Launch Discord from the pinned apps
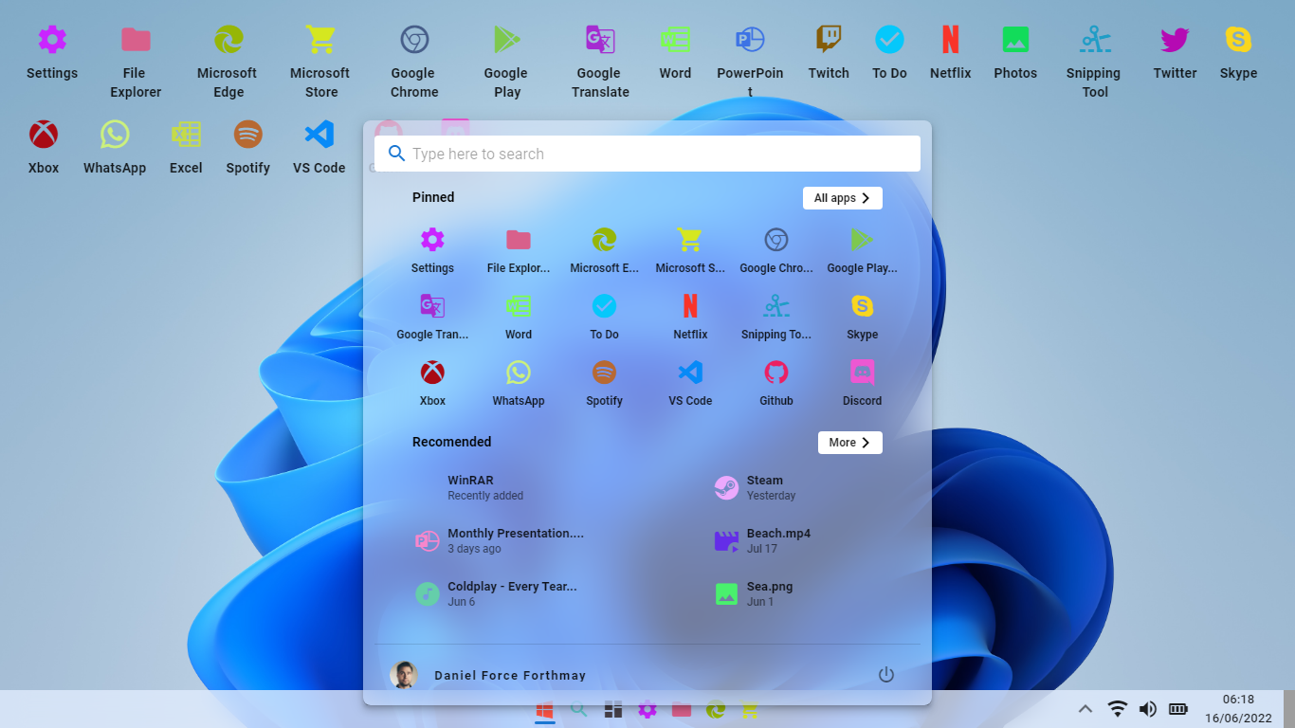Image resolution: width=1295 pixels, height=728 pixels. pyautogui.click(x=862, y=383)
